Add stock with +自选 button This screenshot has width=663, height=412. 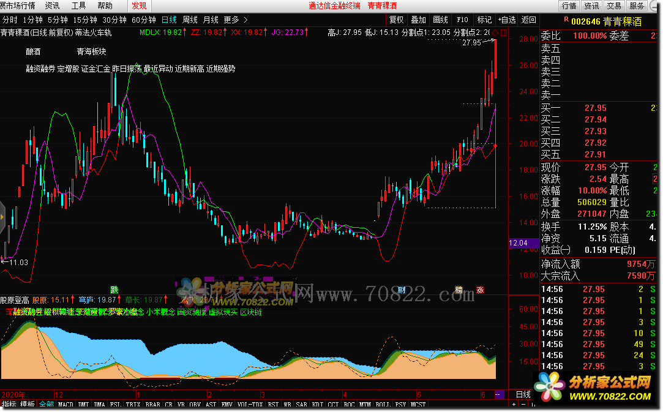pos(506,20)
